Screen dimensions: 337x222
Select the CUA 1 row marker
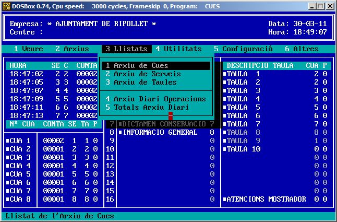7,141
